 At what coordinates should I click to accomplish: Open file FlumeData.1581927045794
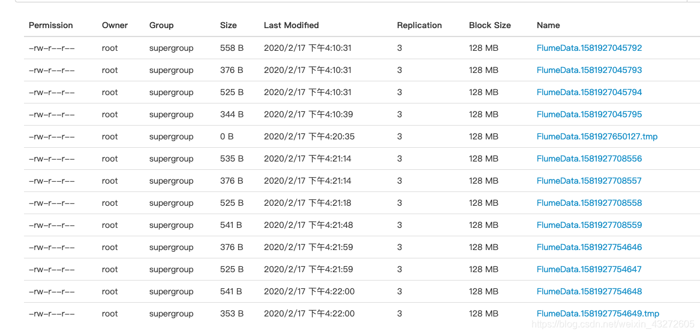click(x=589, y=92)
